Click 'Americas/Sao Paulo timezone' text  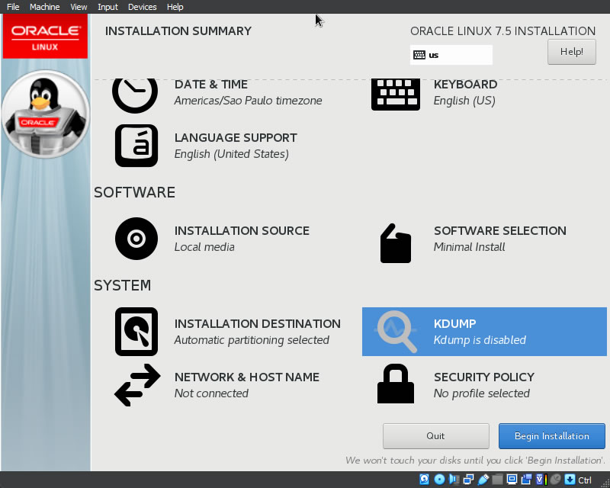point(249,101)
